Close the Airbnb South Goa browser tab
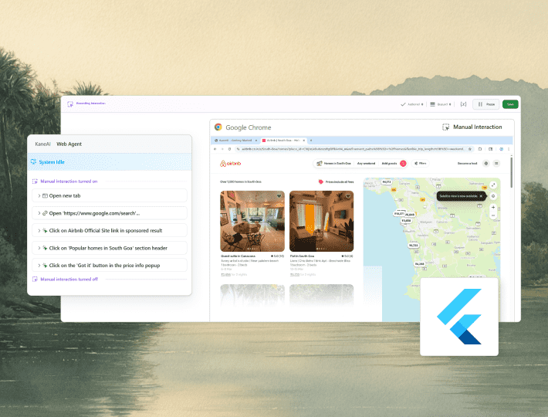The height and width of the screenshot is (417, 548). (304, 141)
